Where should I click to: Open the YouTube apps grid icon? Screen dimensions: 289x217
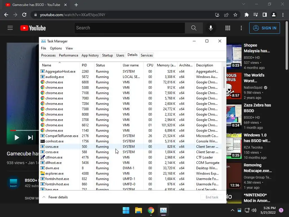click(x=228, y=28)
